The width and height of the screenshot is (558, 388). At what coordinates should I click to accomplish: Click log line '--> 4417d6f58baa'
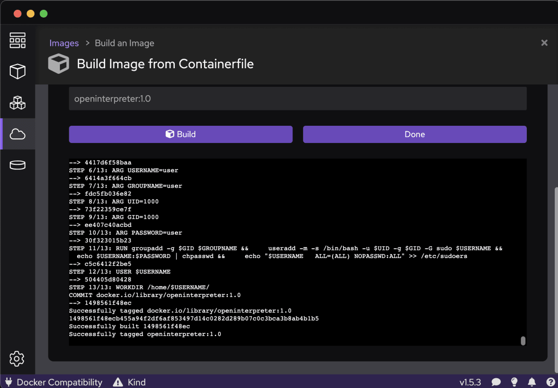(x=100, y=162)
